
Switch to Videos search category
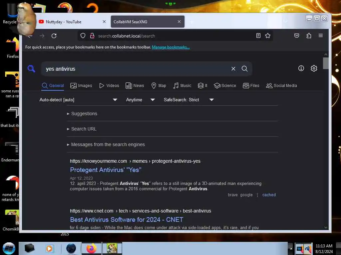click(109, 85)
